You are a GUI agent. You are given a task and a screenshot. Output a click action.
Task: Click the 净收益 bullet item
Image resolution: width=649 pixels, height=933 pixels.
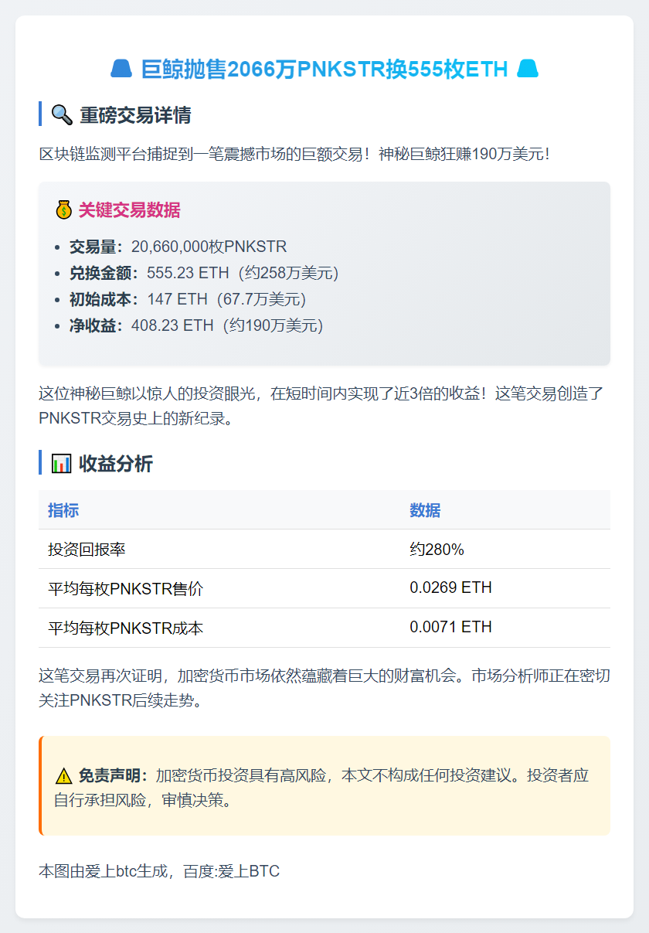[196, 325]
